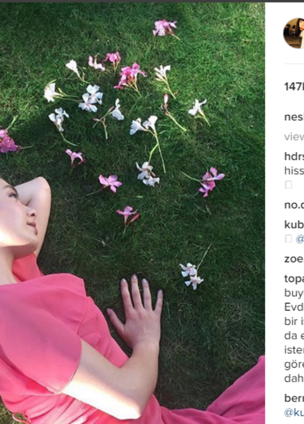Open the 'hdrs' commenter profile
The height and width of the screenshot is (424, 304).
point(294,157)
